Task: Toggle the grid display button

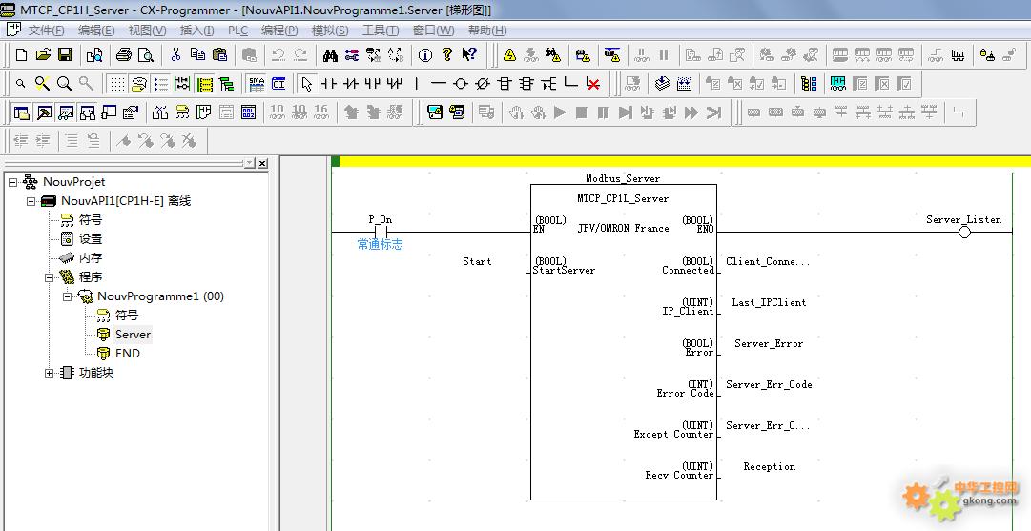Action: (x=116, y=84)
